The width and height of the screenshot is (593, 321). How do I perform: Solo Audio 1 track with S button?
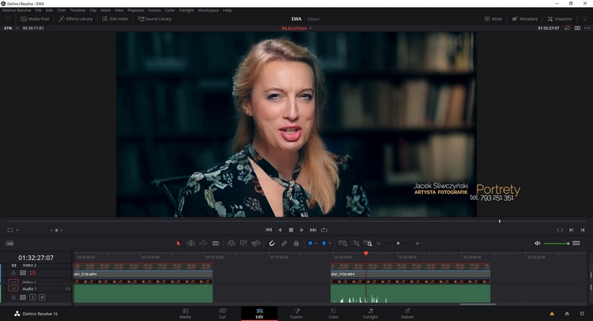(x=32, y=297)
